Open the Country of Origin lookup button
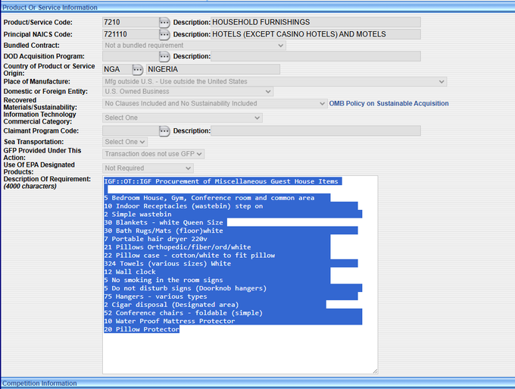This screenshot has height=389, width=515. point(137,70)
